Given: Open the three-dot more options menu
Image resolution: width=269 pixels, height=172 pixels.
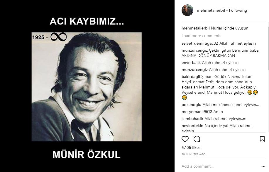Looking at the screenshot, I should coord(263,167).
